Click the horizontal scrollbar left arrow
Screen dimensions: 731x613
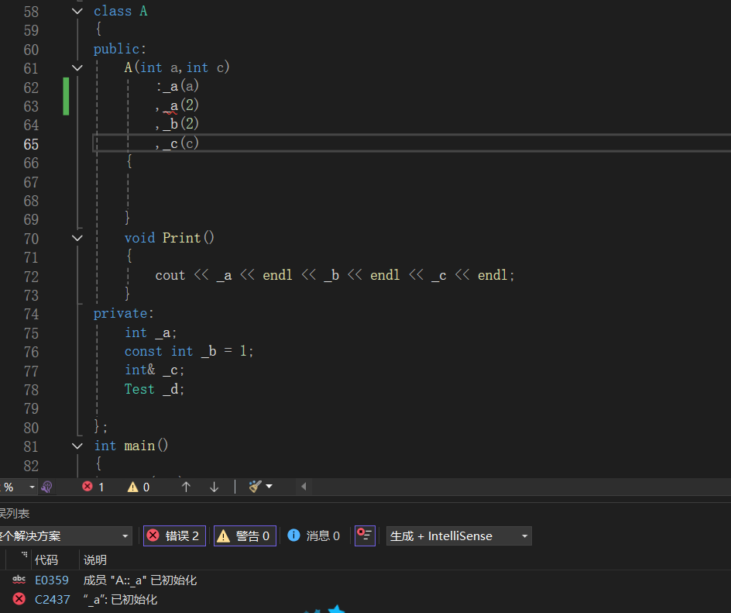point(304,487)
